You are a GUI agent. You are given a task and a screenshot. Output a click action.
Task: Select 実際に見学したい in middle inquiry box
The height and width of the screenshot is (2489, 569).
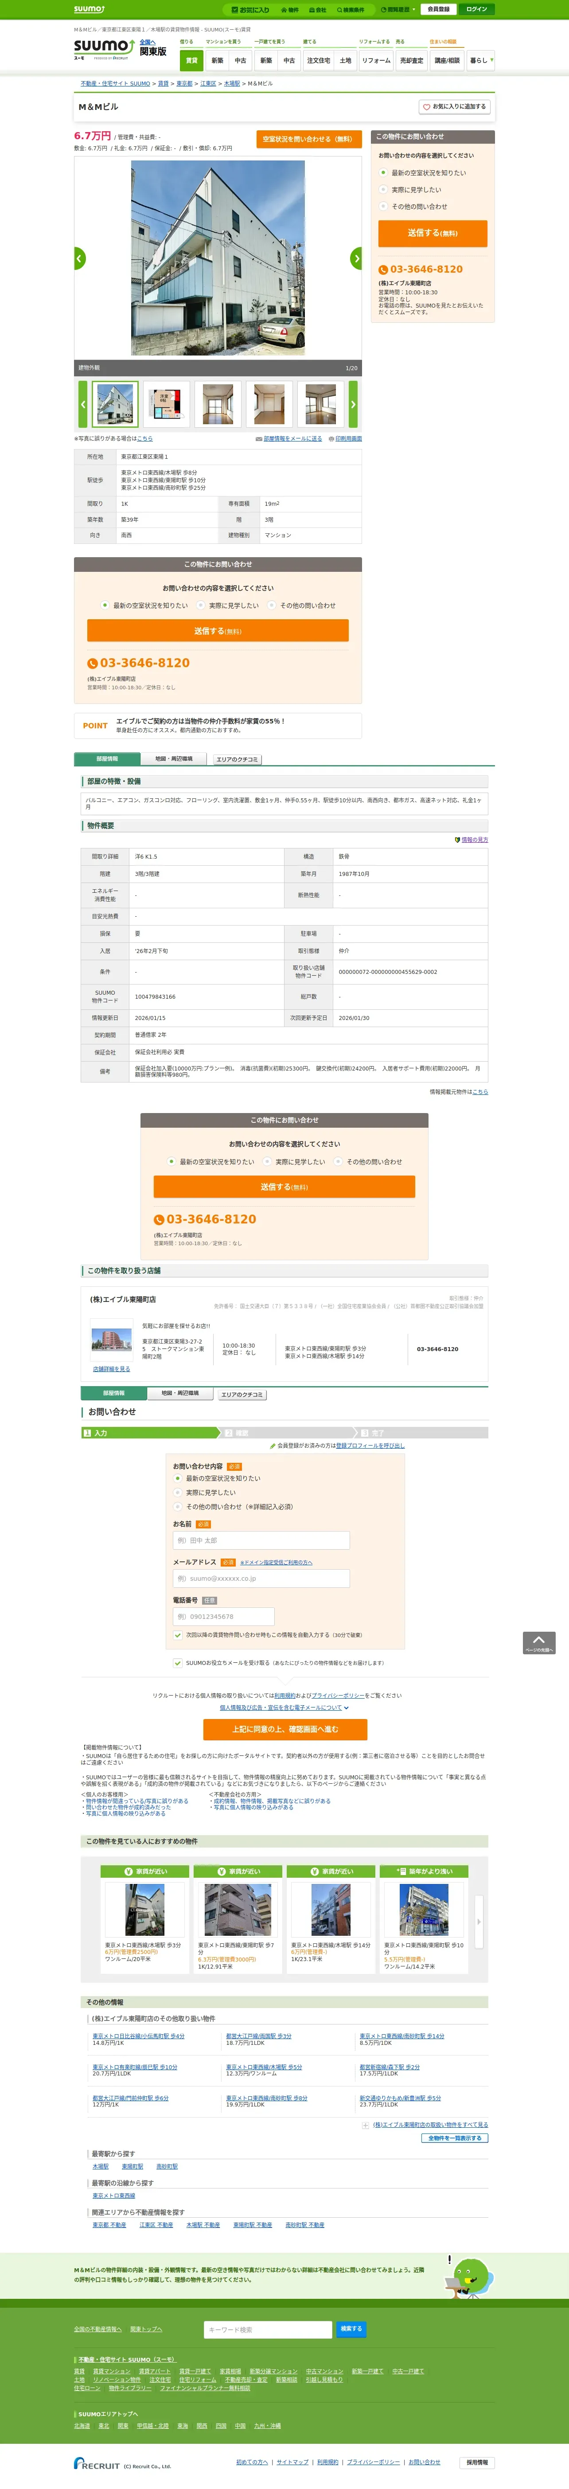[201, 606]
